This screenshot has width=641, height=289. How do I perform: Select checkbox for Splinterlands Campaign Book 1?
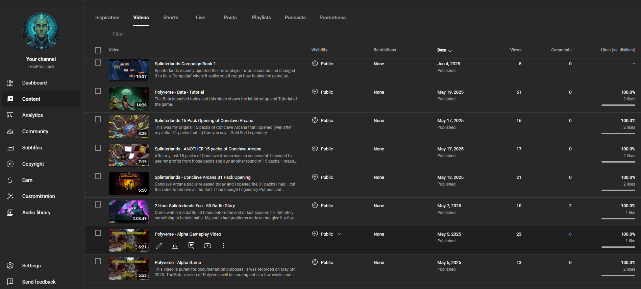tap(98, 63)
